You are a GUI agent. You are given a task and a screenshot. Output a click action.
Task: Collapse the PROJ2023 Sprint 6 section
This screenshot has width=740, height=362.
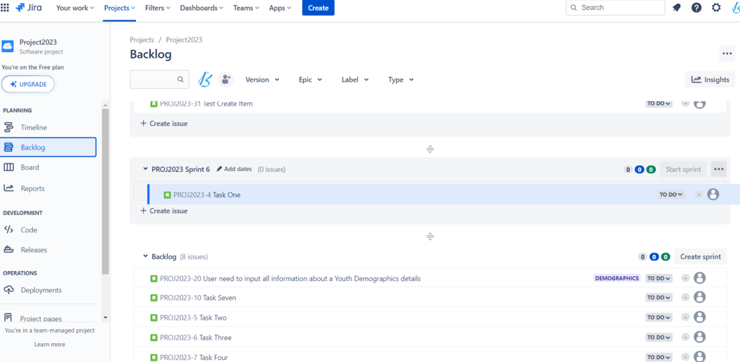145,169
